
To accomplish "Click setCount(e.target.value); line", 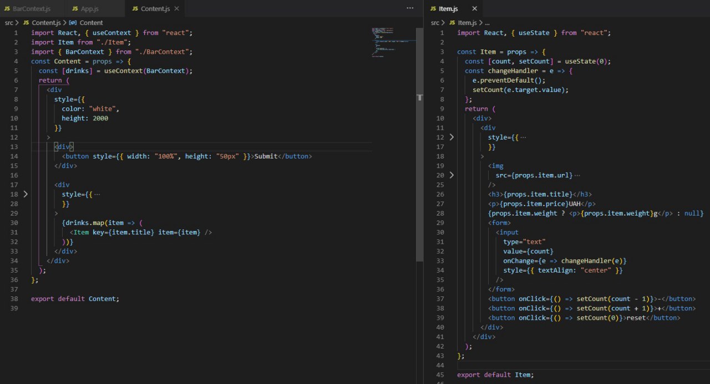I will [520, 90].
